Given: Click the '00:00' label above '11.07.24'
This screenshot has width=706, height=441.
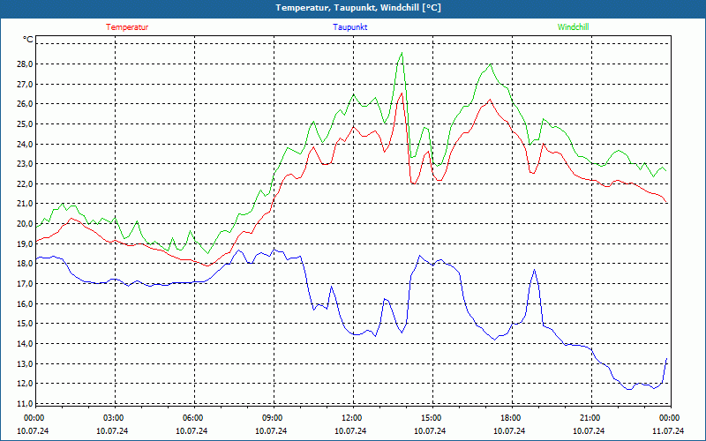Looking at the screenshot, I should click(x=669, y=418).
